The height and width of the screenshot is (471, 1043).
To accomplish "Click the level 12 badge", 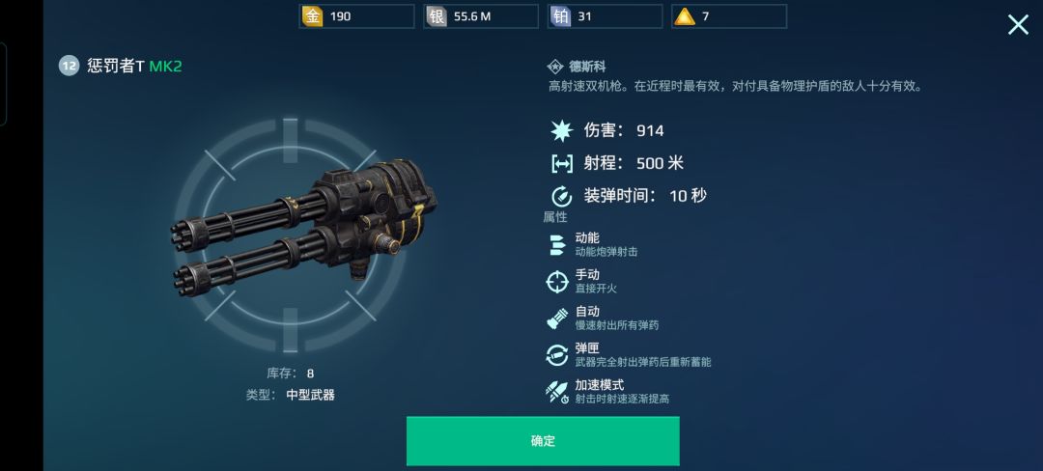I will [x=70, y=66].
